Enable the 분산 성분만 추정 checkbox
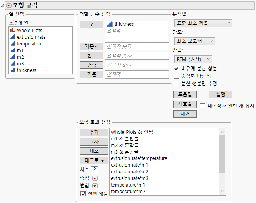This screenshot has width=256, height=203. click(176, 84)
